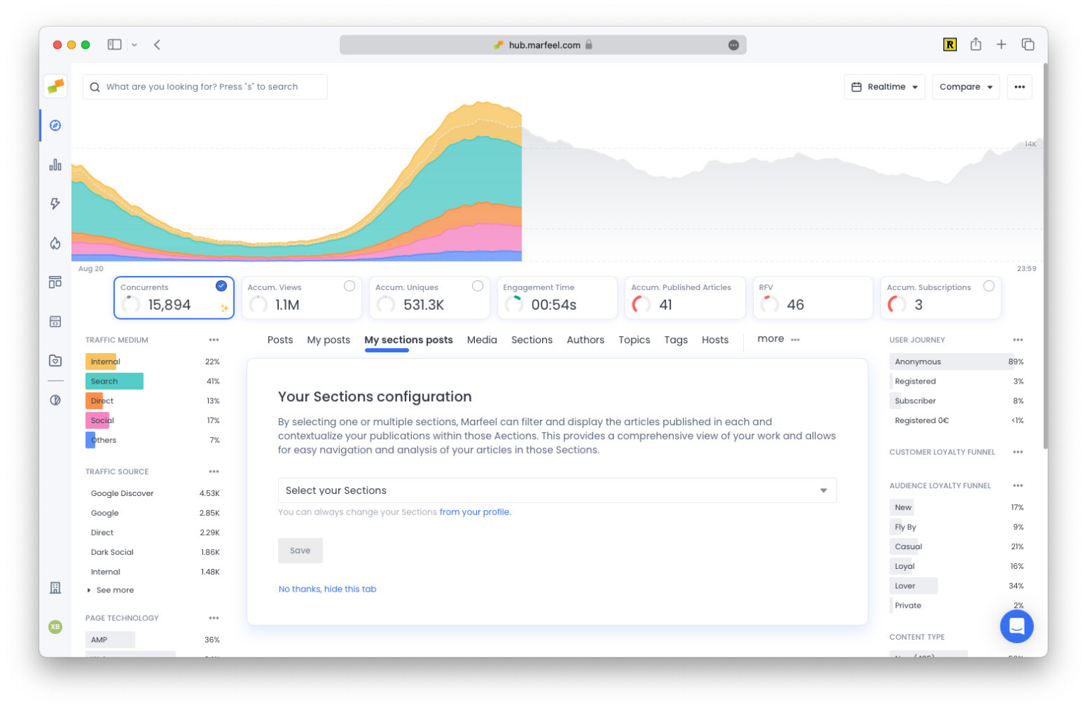Image resolution: width=1087 pixels, height=709 pixels.
Task: Open the Compare dropdown
Action: coord(965,86)
